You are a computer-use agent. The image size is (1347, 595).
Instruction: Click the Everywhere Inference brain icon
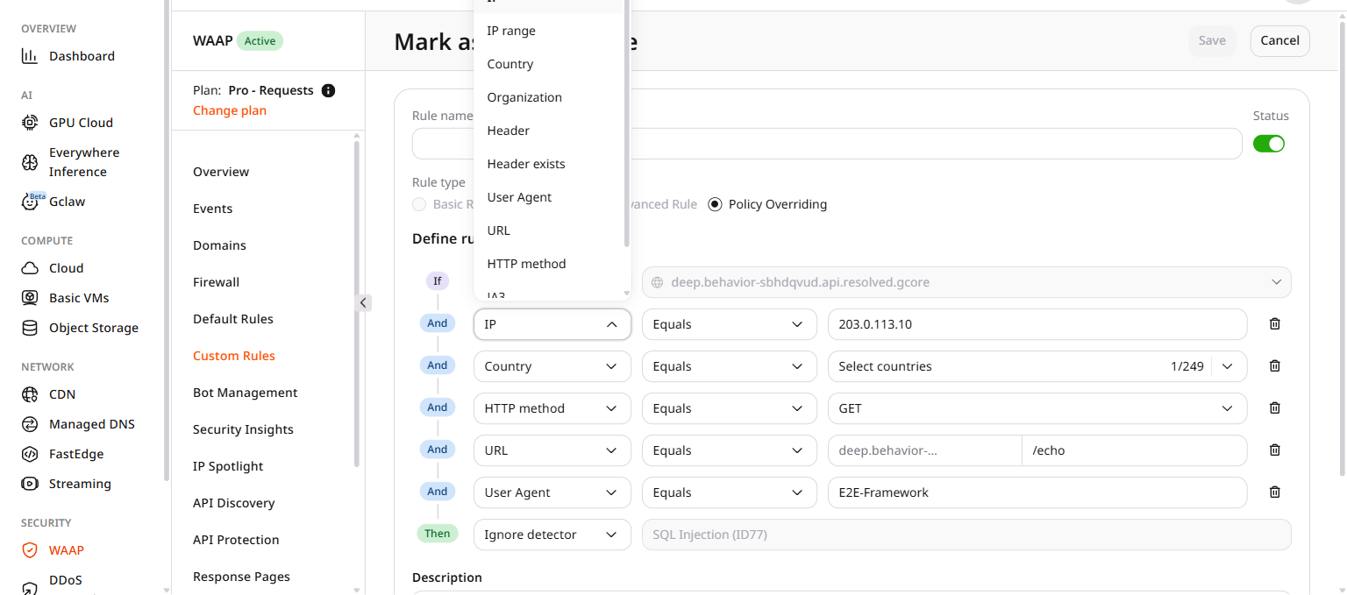click(x=30, y=162)
